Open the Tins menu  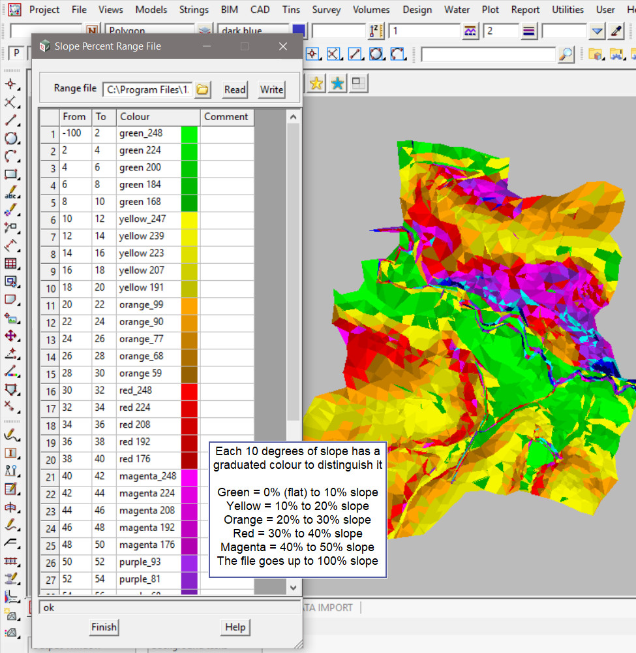coord(291,10)
